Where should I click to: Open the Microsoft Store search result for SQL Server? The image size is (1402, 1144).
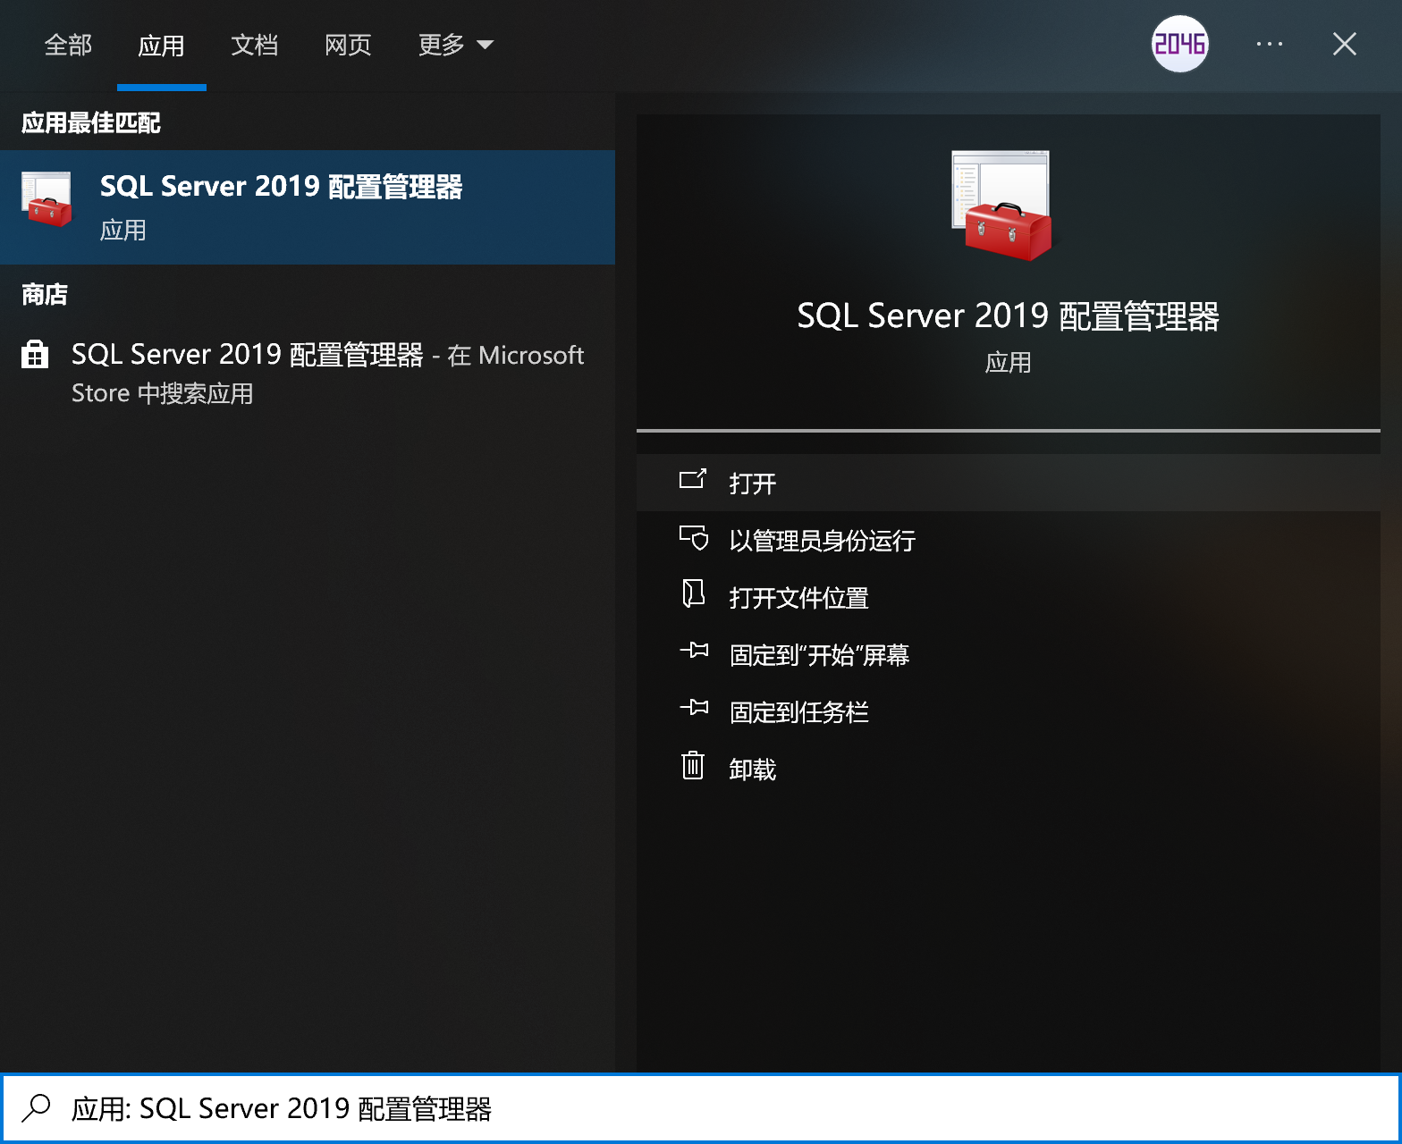tap(327, 374)
